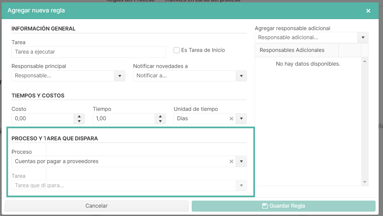Enable the Es Tarea de Inicio checkbox
Screen dimensions: 383x216
point(177,50)
